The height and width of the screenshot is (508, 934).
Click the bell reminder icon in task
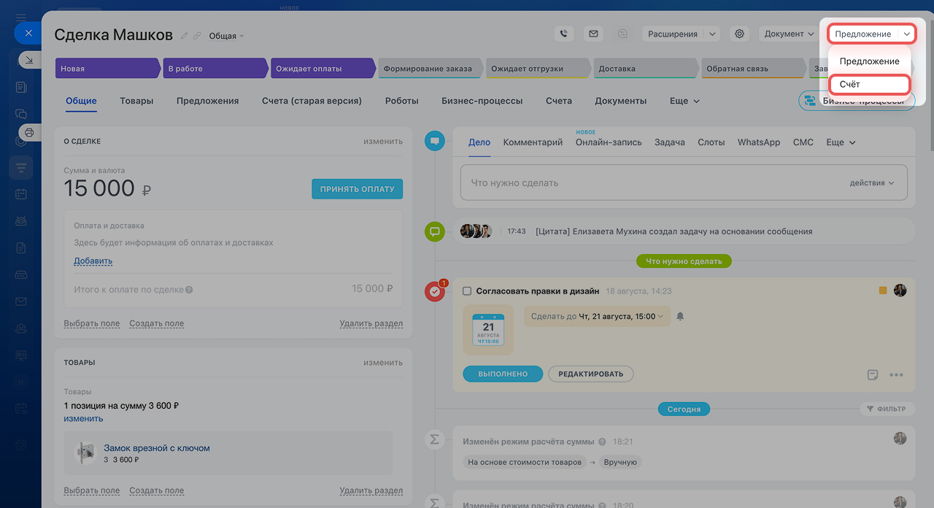tap(681, 316)
